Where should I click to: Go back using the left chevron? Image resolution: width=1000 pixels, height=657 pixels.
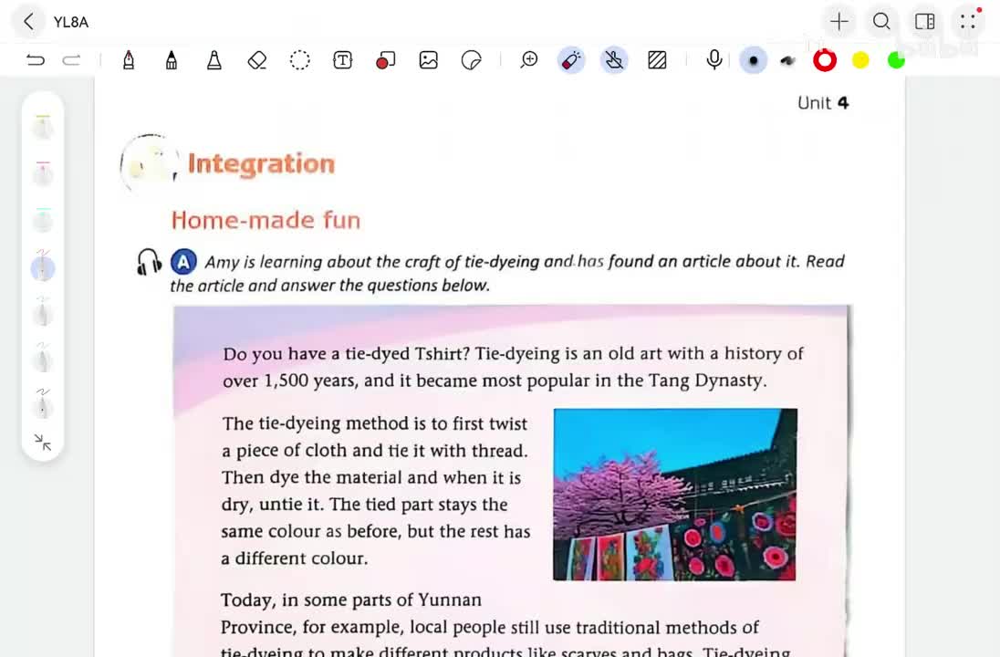(x=28, y=22)
